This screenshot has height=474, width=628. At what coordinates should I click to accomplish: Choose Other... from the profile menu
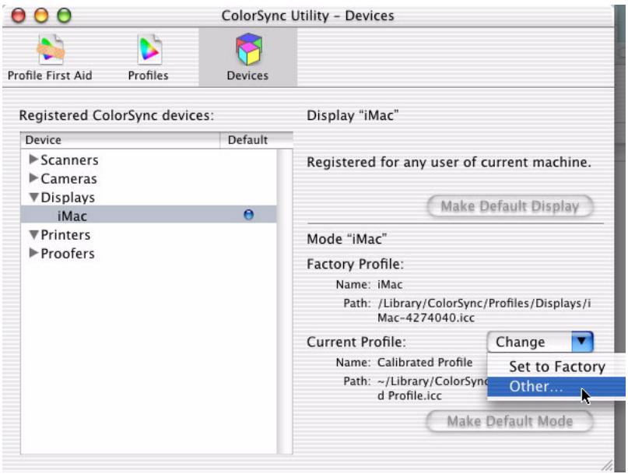[x=537, y=387]
